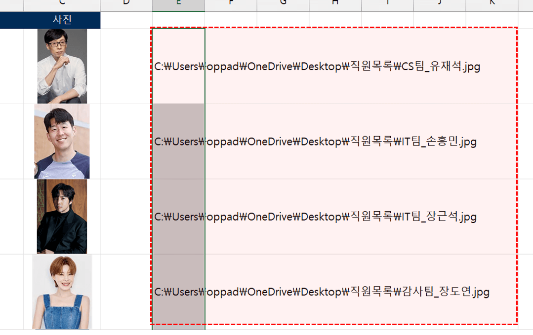Click the cell containing CS팀_유재석.jpg path
Image resolution: width=533 pixels, height=335 pixels.
pyautogui.click(x=178, y=66)
